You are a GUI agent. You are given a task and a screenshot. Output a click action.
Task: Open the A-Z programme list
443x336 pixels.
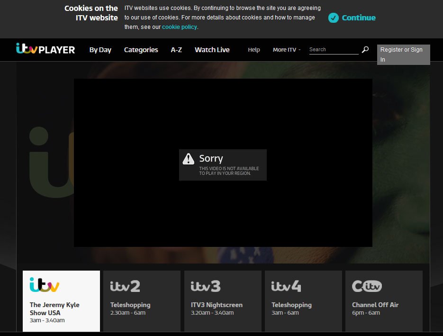176,50
